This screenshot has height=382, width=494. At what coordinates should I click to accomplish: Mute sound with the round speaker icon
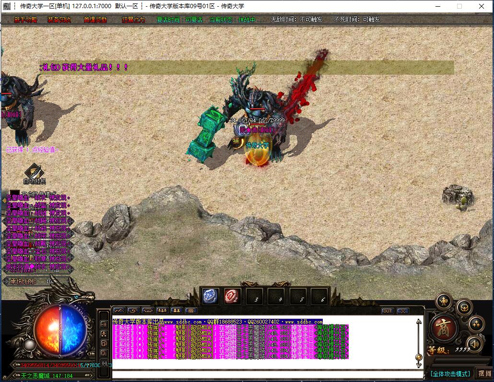[474, 344]
